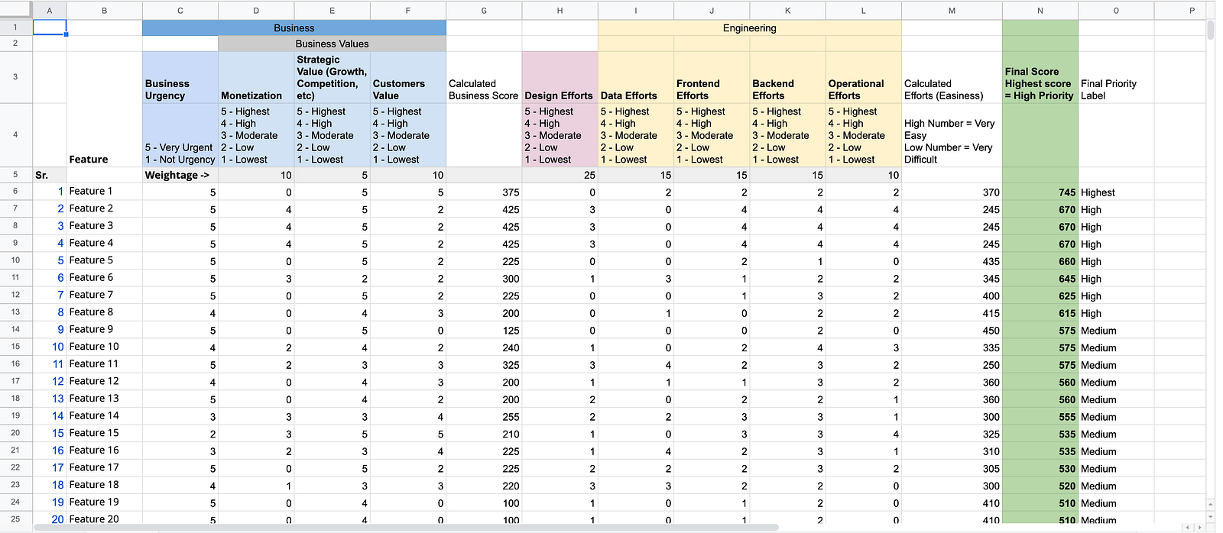Screen dimensions: 1223x533
Task: Click the bold 'Feature' column label
Action: 89,160
